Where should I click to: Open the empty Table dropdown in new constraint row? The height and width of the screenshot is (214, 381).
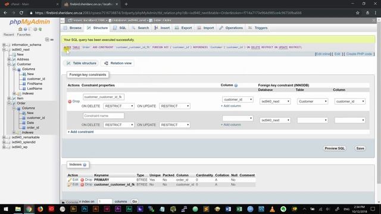click(x=313, y=120)
